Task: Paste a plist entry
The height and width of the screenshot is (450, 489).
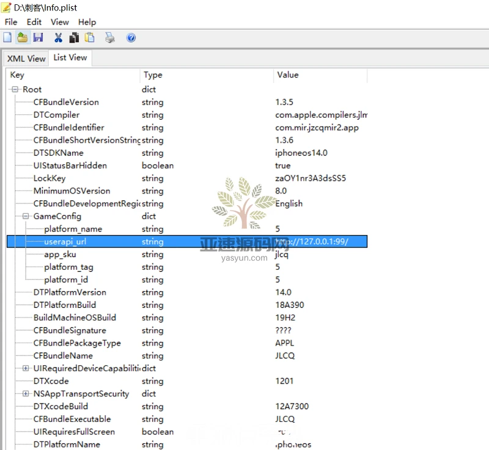Action: 89,37
